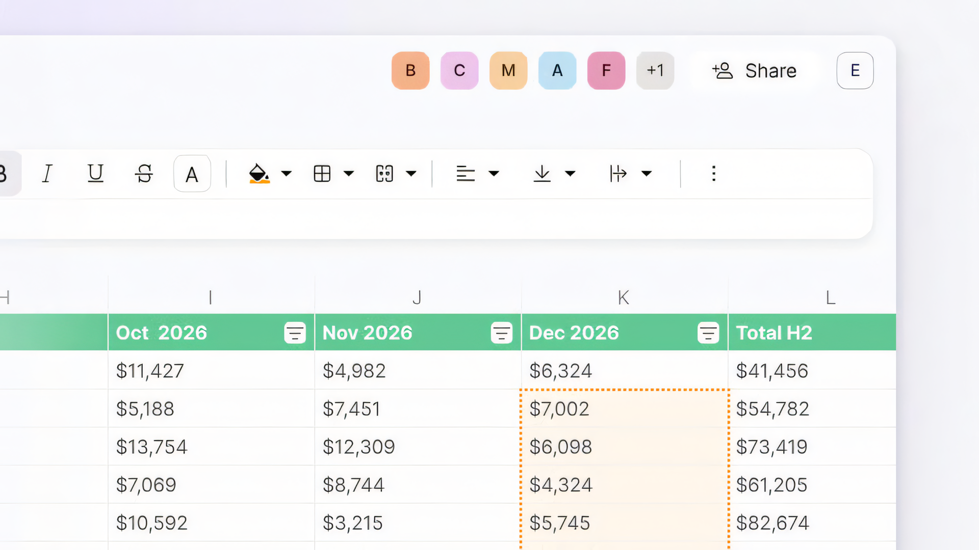Expand the vertical align dropdown arrow
This screenshot has height=550, width=979.
point(570,174)
